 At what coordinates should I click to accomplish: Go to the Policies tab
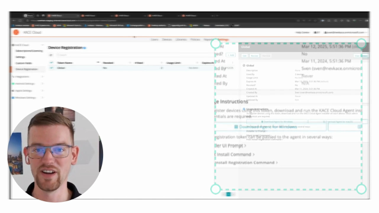coord(195,40)
